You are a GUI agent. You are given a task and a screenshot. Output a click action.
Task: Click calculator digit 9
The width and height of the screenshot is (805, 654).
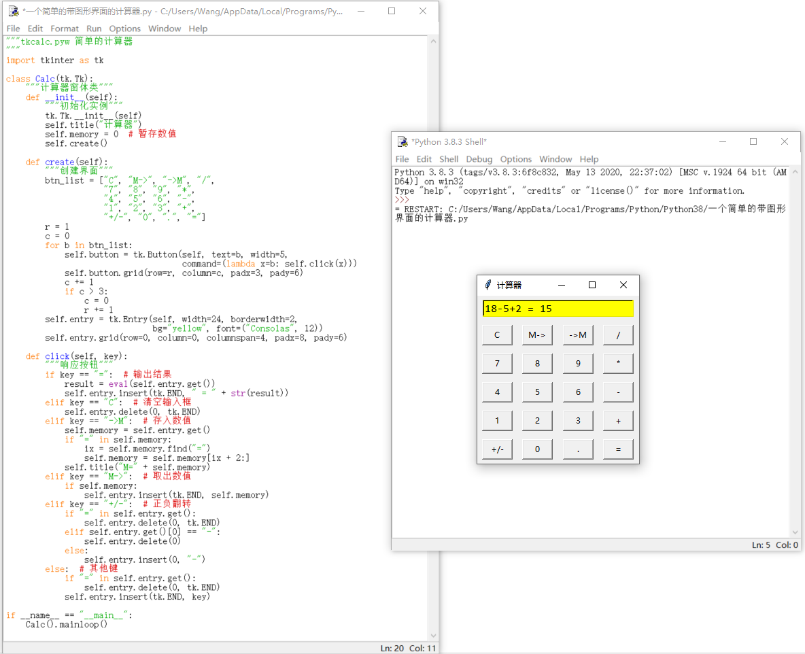click(x=577, y=364)
